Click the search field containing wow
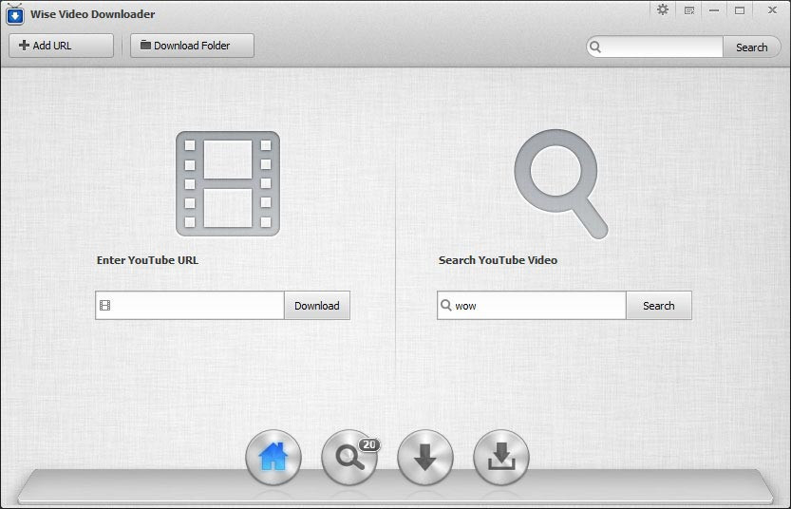Screen dimensions: 791x509 pyautogui.click(x=532, y=305)
